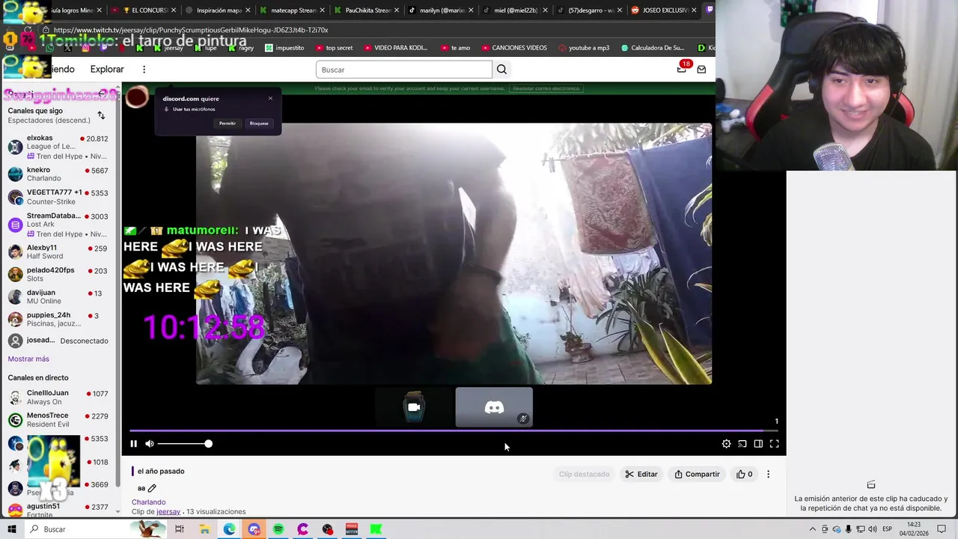Image resolution: width=958 pixels, height=539 pixels.
Task: Open Voicemeeter from taskbar
Action: pos(352,529)
